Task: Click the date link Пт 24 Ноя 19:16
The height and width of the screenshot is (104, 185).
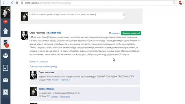Action: 54,33
